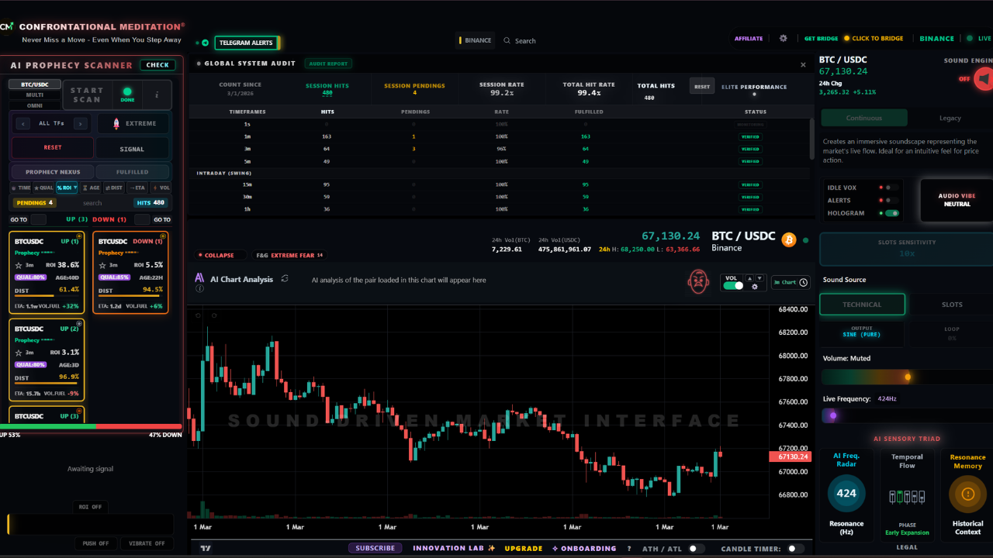Click the rocket EXTREME mode button

133,123
